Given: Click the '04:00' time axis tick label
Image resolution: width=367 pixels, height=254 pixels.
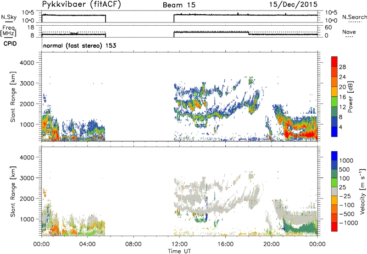Looking at the screenshot, I should coord(87,244).
